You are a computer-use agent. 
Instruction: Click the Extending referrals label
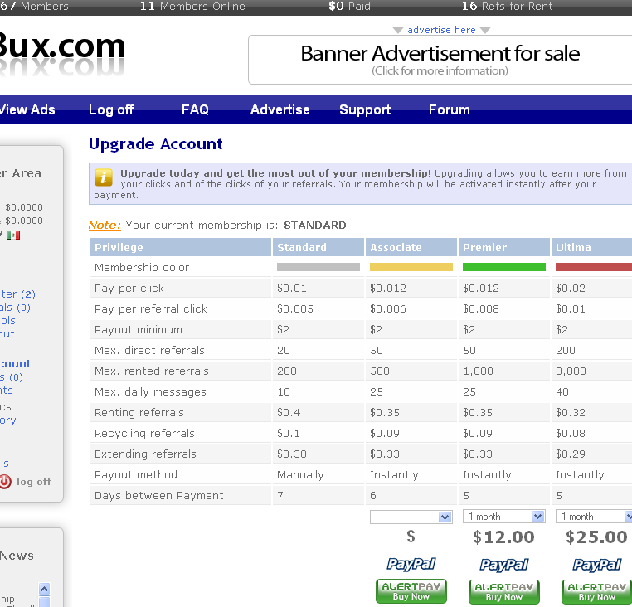[145, 454]
